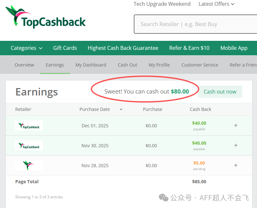257x208 pixels.
Task: Click the $85.00 page total value
Action: [199, 182]
